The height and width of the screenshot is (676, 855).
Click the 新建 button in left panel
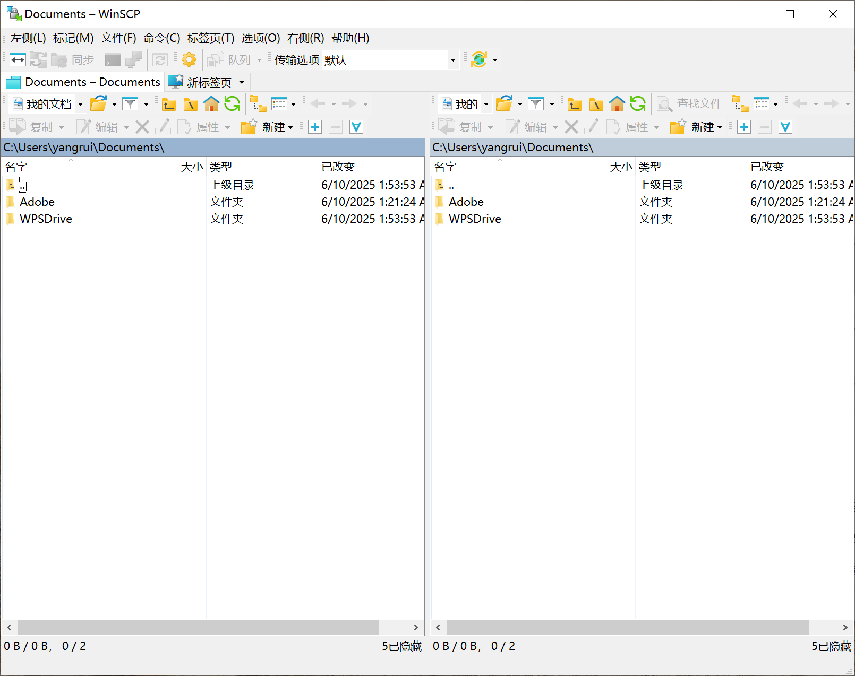pyautogui.click(x=268, y=127)
